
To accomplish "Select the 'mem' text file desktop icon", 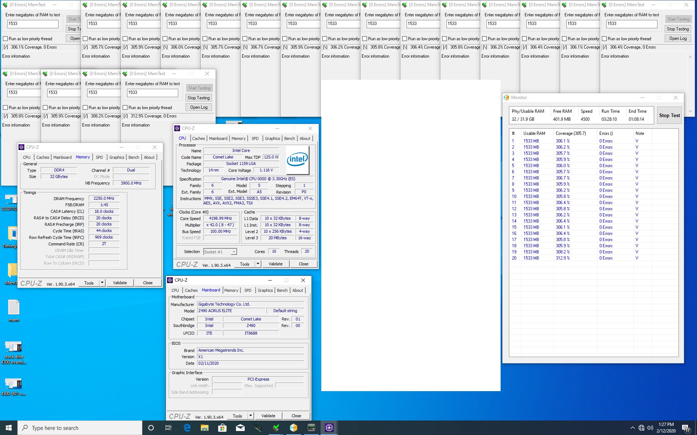I will [14, 310].
